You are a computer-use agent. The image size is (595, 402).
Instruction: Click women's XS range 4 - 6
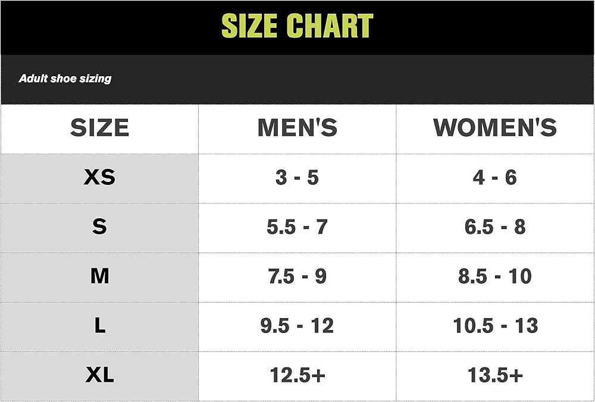[x=495, y=177]
